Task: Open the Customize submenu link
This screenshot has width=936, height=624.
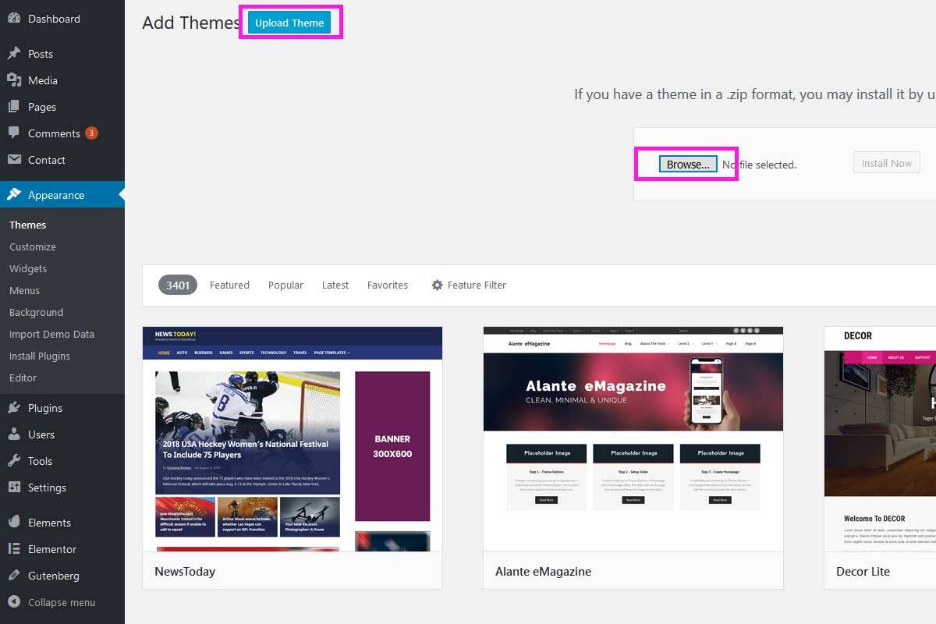Action: [33, 246]
